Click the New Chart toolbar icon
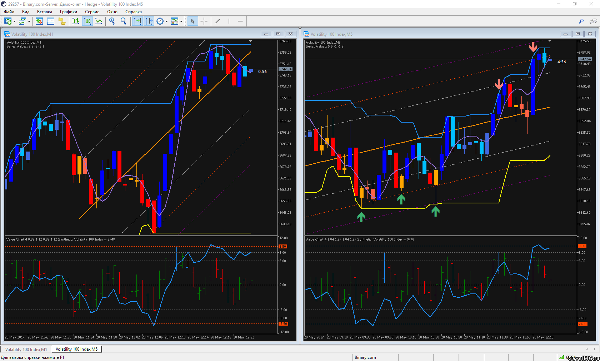Viewport: 600px width, 361px height. [x=7, y=21]
